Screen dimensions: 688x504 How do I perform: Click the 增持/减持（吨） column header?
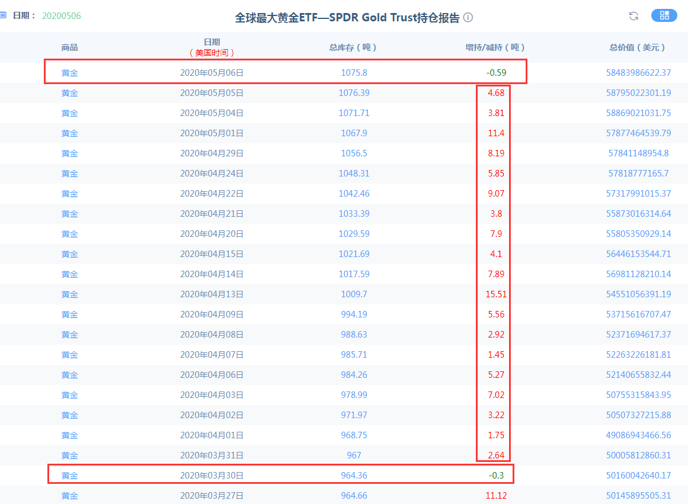495,47
